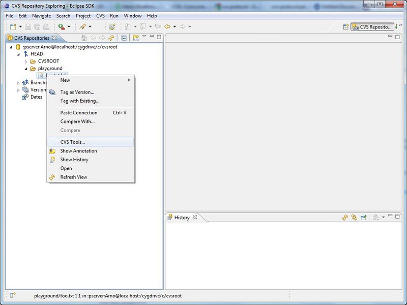Open the File menu

[9, 16]
